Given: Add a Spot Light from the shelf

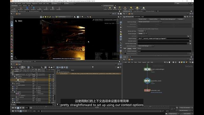Looking at the screenshot, I should point(115,8).
